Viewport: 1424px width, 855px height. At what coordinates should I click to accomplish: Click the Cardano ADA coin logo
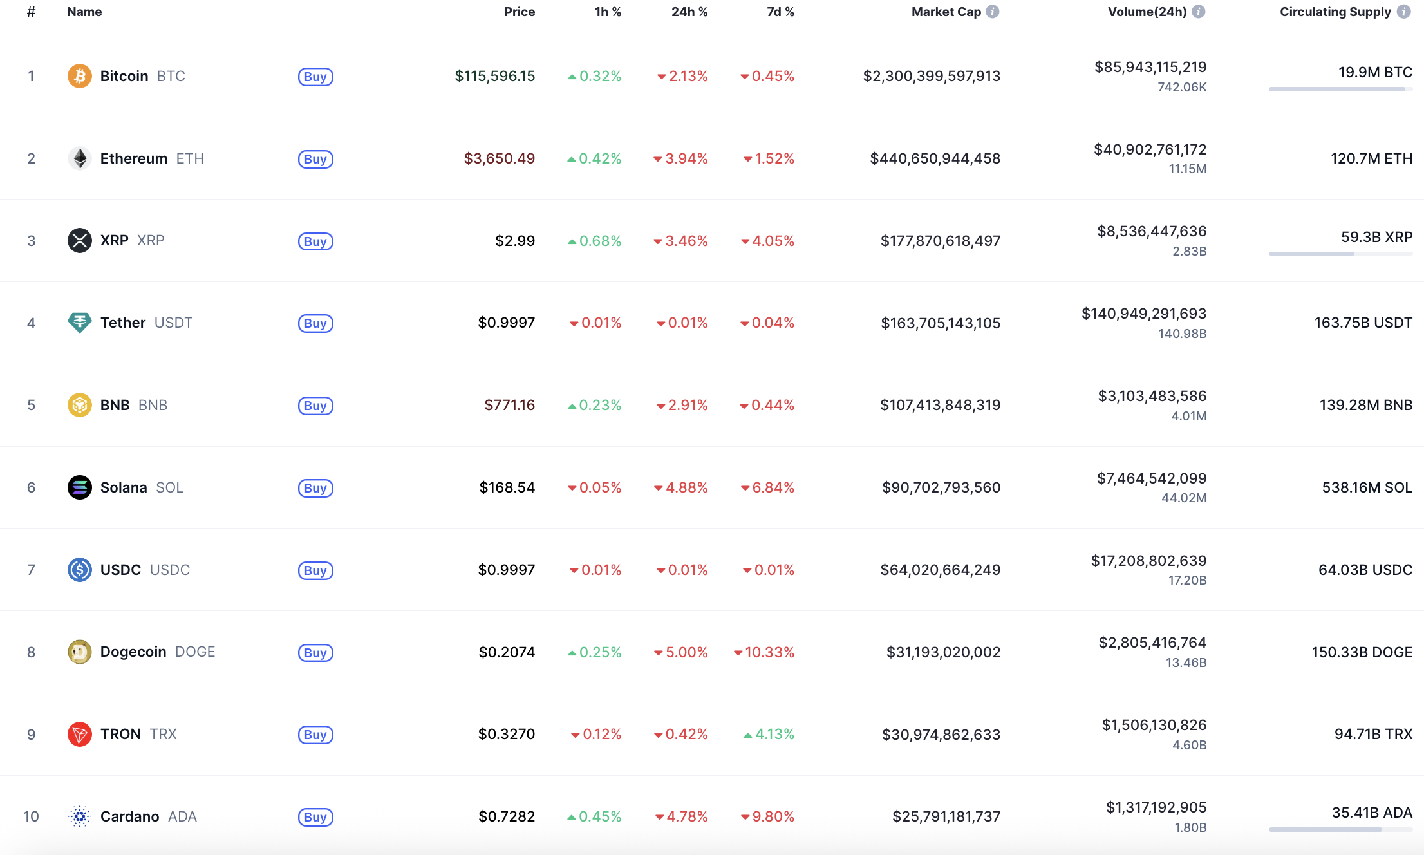tap(79, 816)
